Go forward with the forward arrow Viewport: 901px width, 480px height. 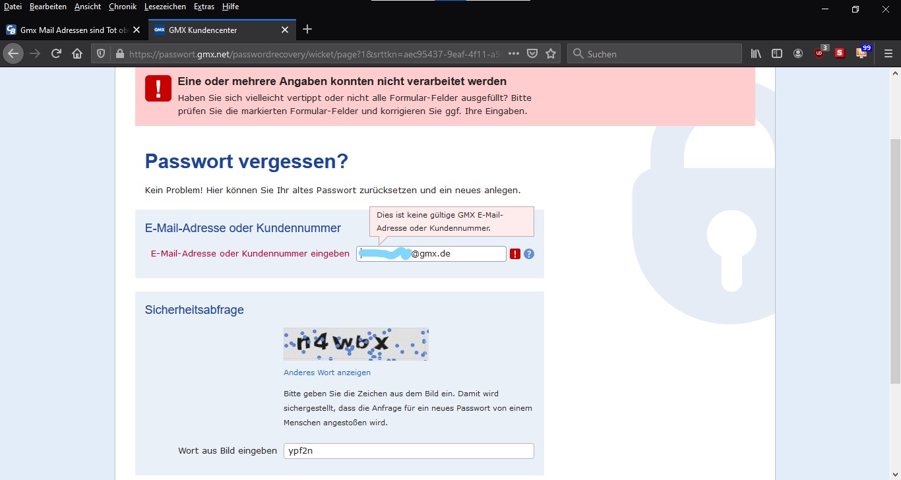coord(36,53)
